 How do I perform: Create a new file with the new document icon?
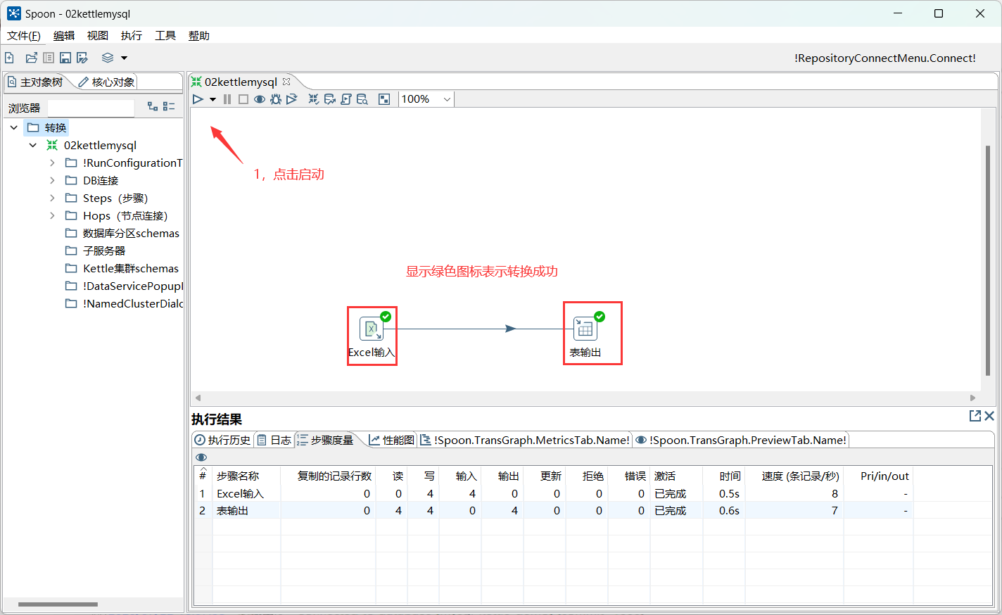pyautogui.click(x=9, y=58)
